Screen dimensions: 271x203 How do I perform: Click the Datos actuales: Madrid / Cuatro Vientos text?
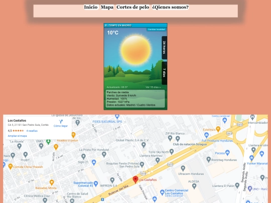(131, 105)
